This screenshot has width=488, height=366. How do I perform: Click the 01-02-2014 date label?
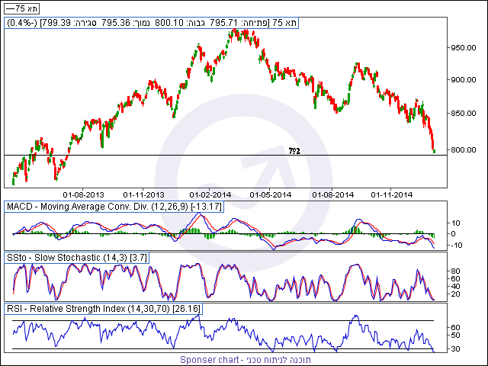pyautogui.click(x=210, y=195)
